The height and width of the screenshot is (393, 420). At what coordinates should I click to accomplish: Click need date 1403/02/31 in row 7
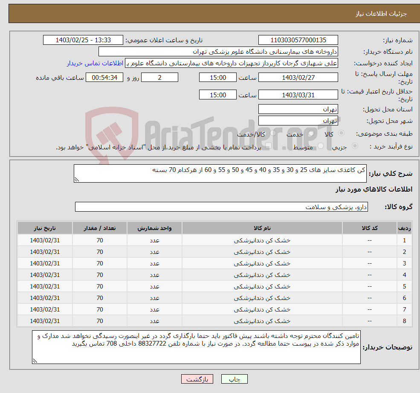(x=45, y=310)
